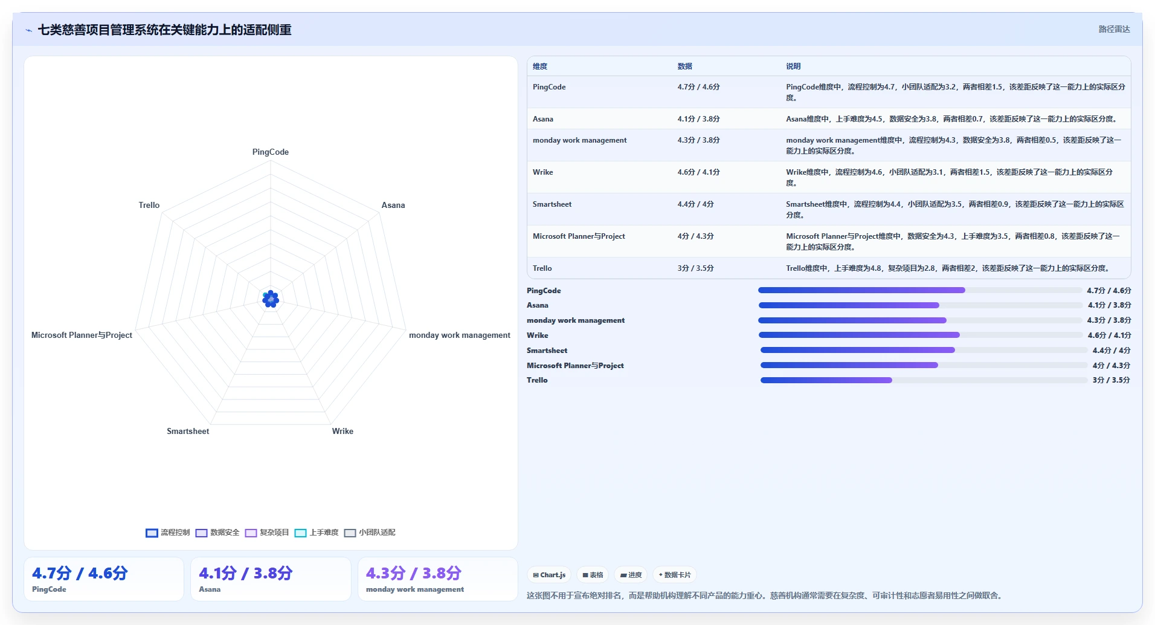Select the 进度 tag
Screen dimensions: 1155x625
[x=631, y=575]
